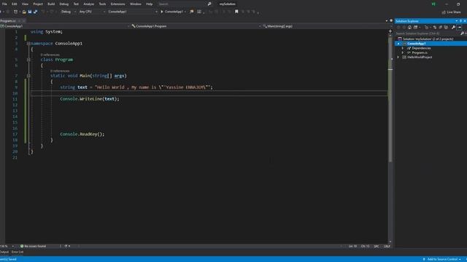This screenshot has height=262, width=467.
Task: Open the Extensions menu
Action: click(117, 4)
